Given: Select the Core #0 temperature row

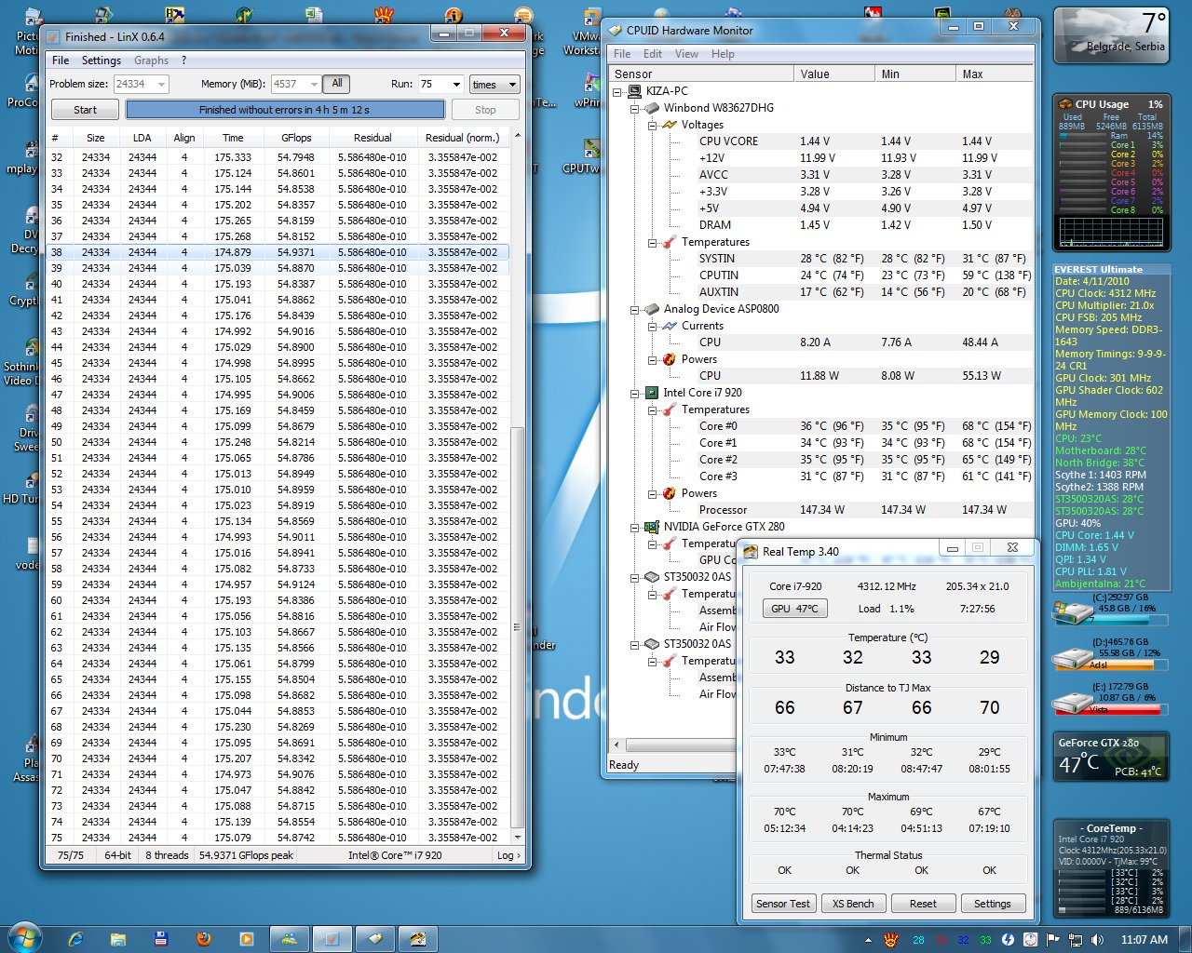Looking at the screenshot, I should (819, 426).
